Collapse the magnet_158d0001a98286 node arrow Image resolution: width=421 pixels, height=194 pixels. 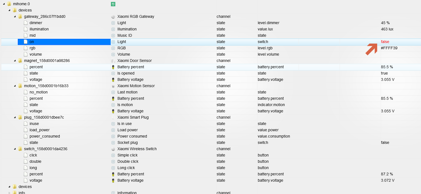pos(15,61)
